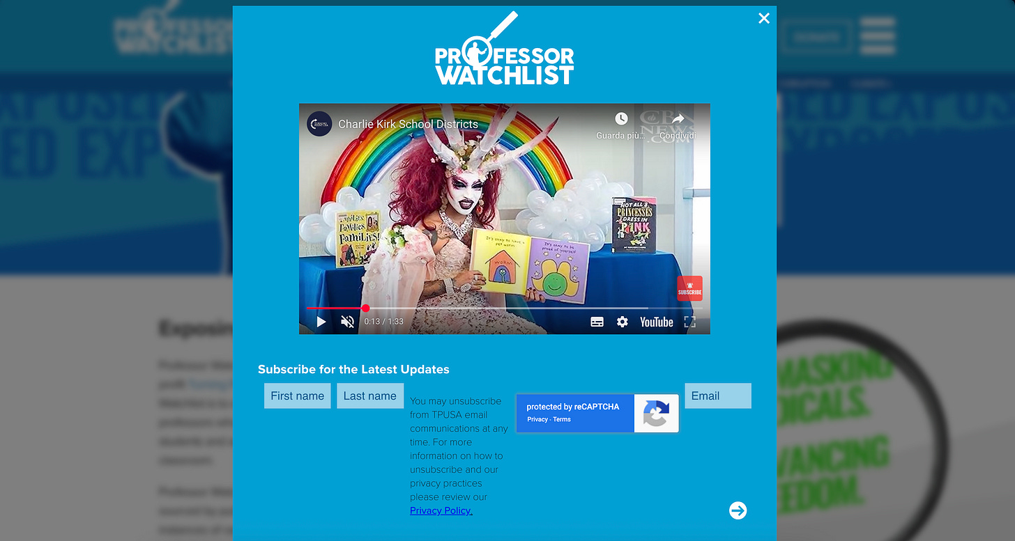Open the Charlie Kirk School Districts video title
This screenshot has height=541, width=1015.
coord(408,124)
